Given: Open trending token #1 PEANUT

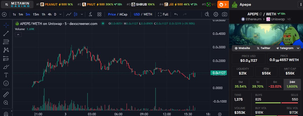Looking at the screenshot, I should pyautogui.click(x=55, y=5).
